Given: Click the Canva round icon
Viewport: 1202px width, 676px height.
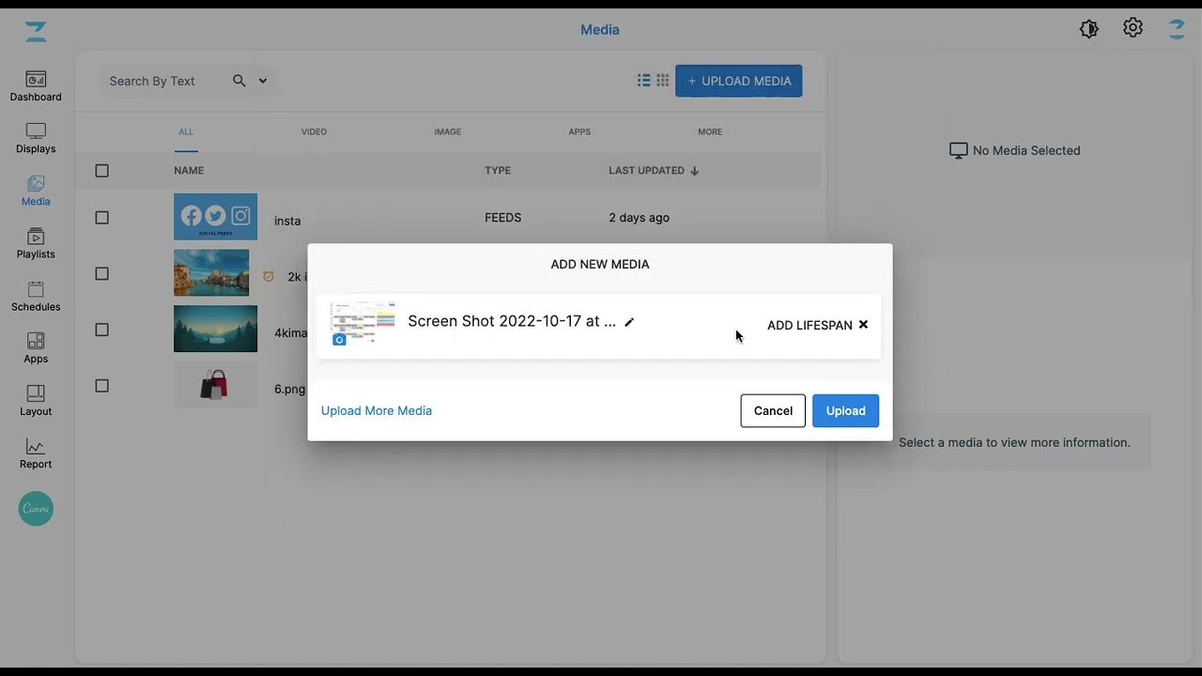Looking at the screenshot, I should 36,509.
